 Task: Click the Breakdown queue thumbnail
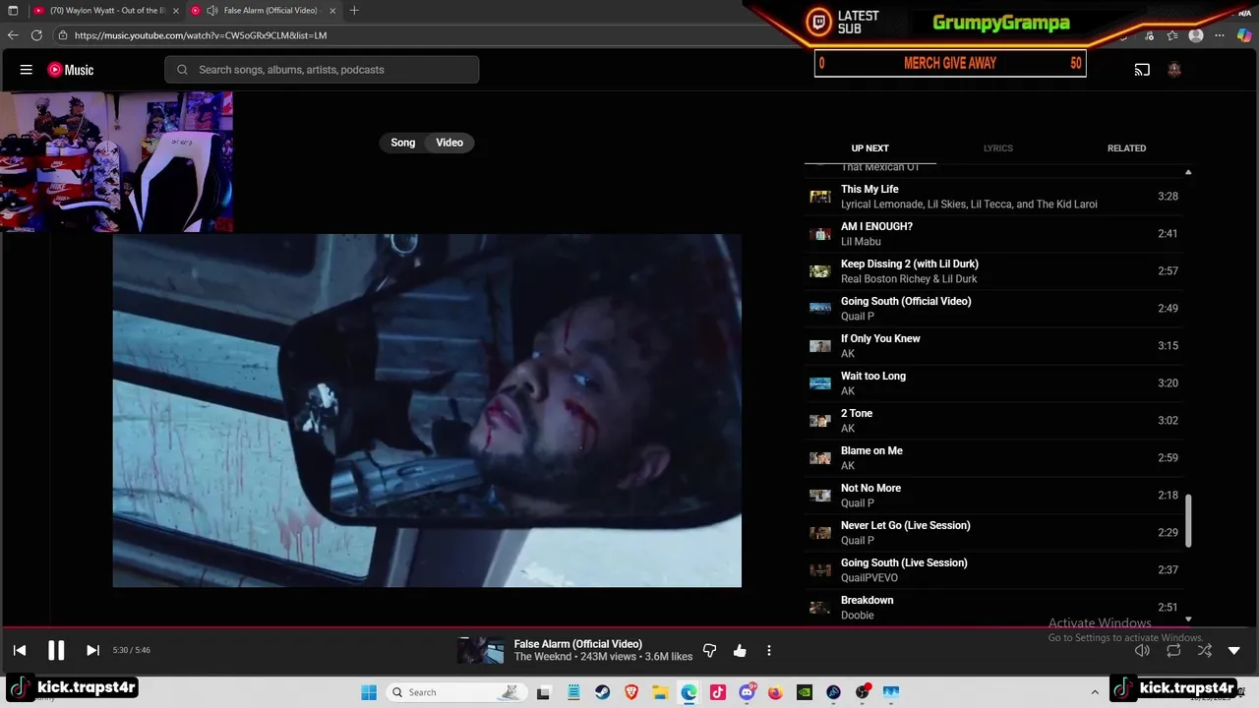click(820, 608)
